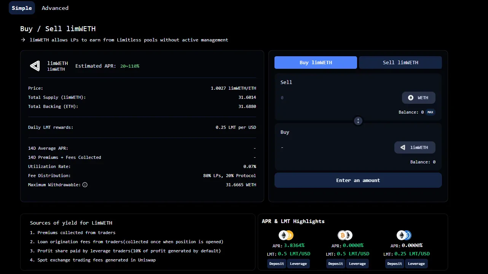
Task: Click Deposit under the Bitcoin pair
Action: point(336,264)
